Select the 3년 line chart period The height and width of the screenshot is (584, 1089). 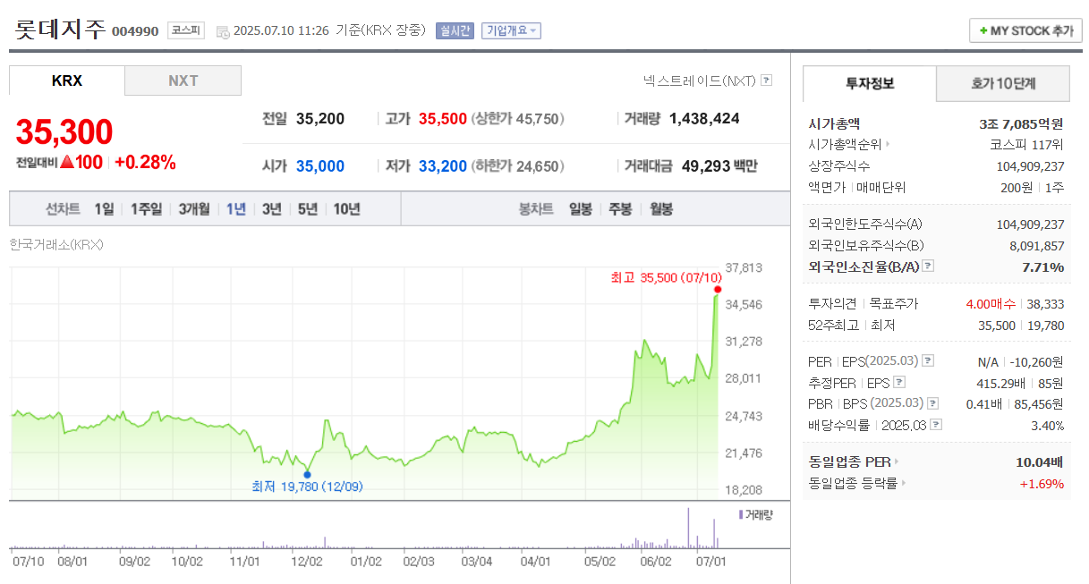point(271,209)
